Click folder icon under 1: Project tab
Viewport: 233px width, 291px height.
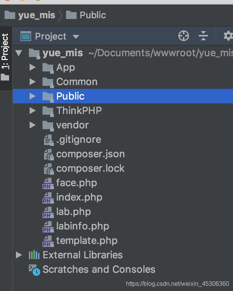[5, 77]
